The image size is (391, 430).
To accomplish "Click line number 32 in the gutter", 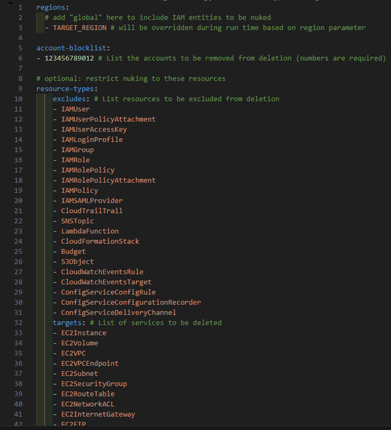I will tap(18, 323).
